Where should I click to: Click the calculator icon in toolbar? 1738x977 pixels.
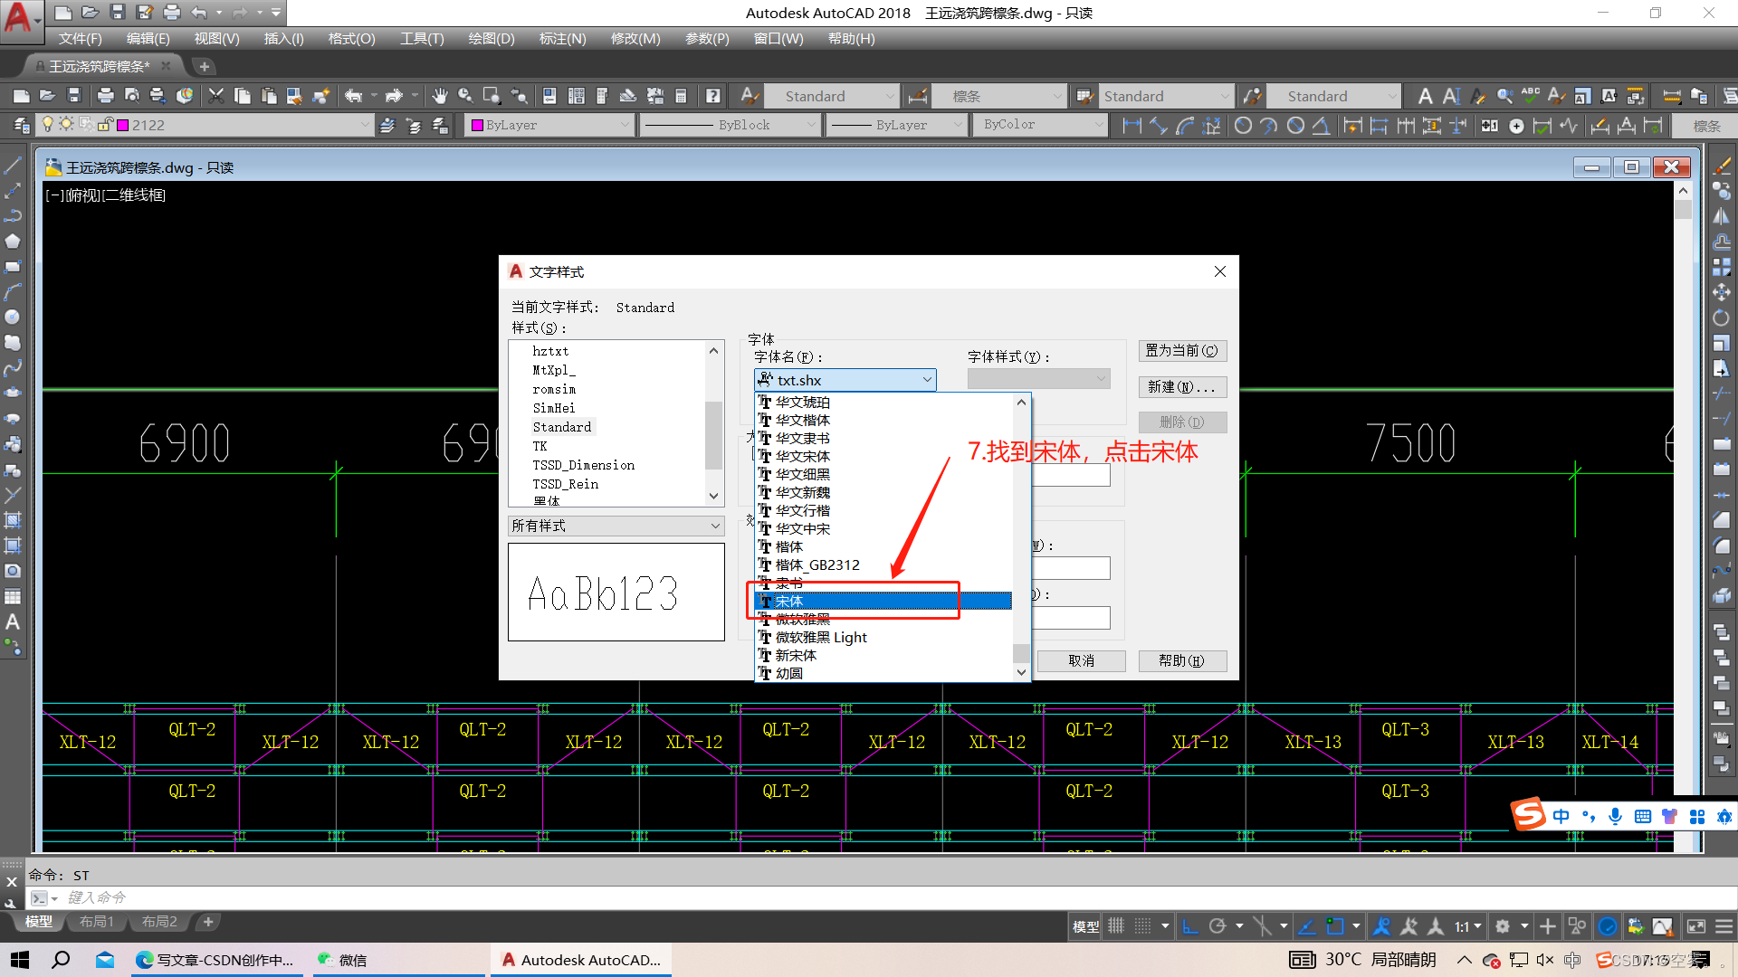point(681,96)
